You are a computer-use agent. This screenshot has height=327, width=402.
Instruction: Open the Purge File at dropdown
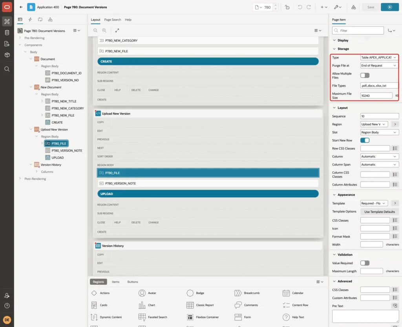379,66
